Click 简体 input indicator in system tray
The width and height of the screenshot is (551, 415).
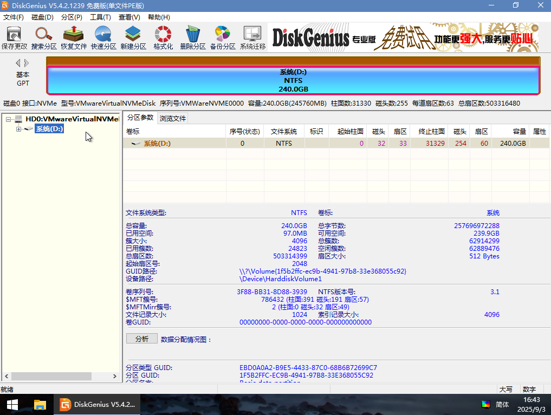503,404
